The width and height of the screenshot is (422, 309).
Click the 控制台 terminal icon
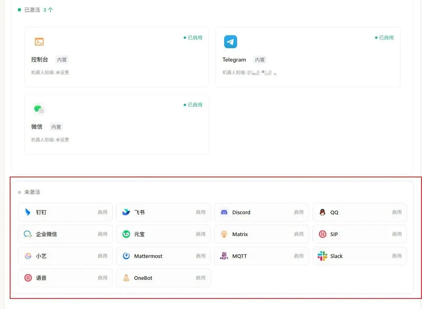[39, 42]
